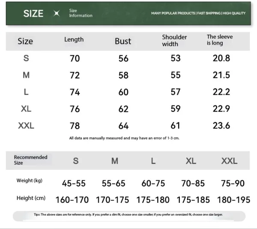Select the weight range 45-55

pos(74,184)
